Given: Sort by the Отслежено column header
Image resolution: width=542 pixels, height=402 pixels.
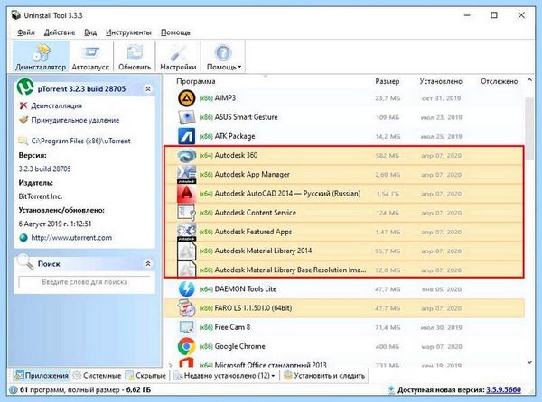Looking at the screenshot, I should 500,81.
